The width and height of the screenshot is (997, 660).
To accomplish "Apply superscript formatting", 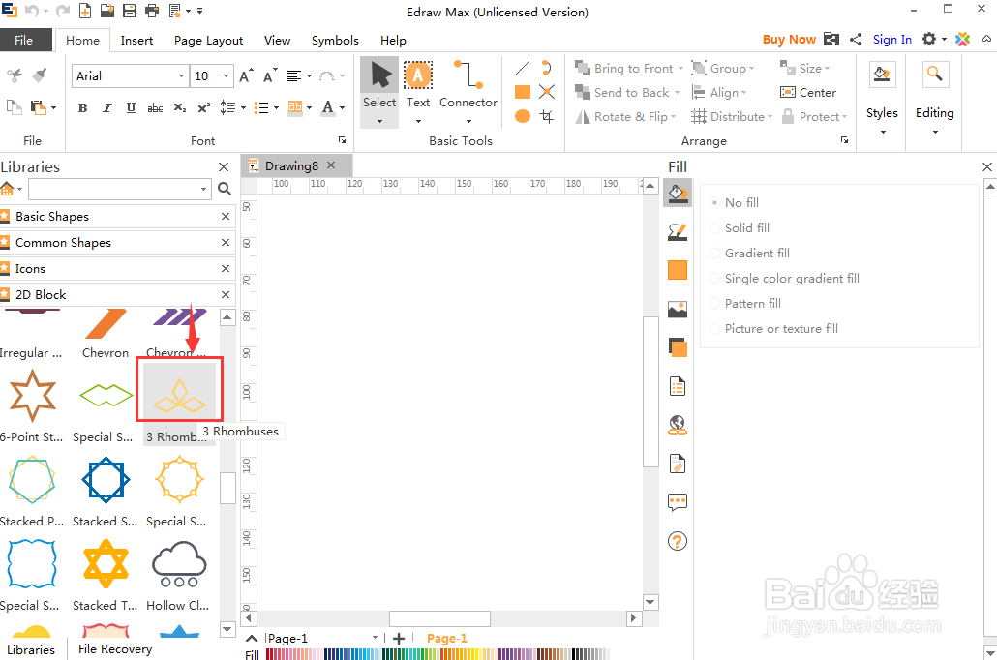I will click(203, 108).
